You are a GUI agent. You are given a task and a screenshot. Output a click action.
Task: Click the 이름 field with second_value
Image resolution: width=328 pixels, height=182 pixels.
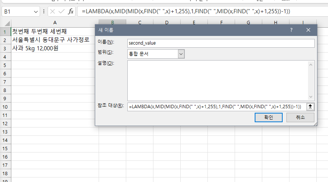pyautogui.click(x=221, y=43)
